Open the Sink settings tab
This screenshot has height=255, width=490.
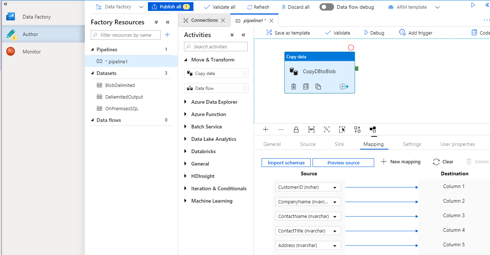point(339,144)
